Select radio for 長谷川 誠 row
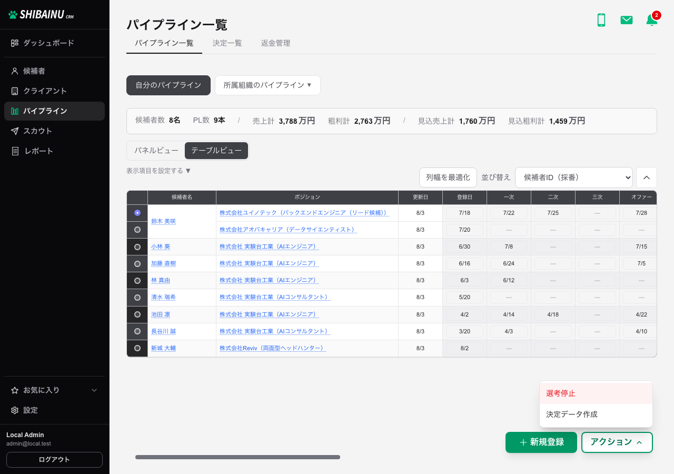674x474 pixels. pyautogui.click(x=137, y=331)
